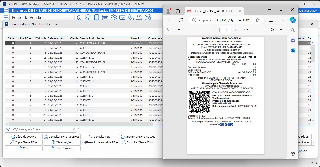This screenshot has width=320, height=167.
Task: Click the filter funnel icon
Action: click(x=8, y=129)
